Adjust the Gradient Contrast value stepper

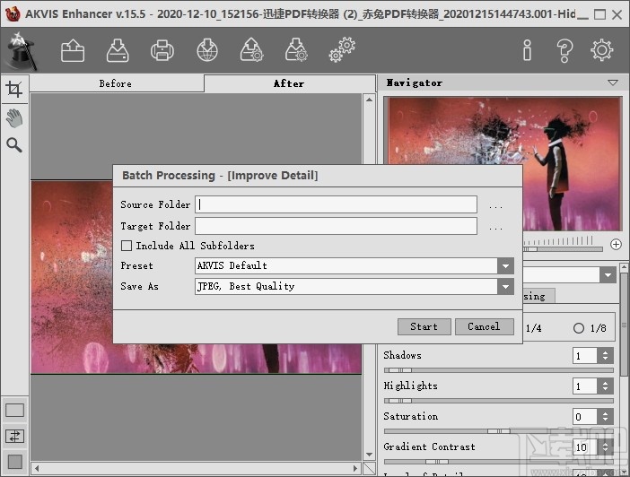tap(605, 447)
